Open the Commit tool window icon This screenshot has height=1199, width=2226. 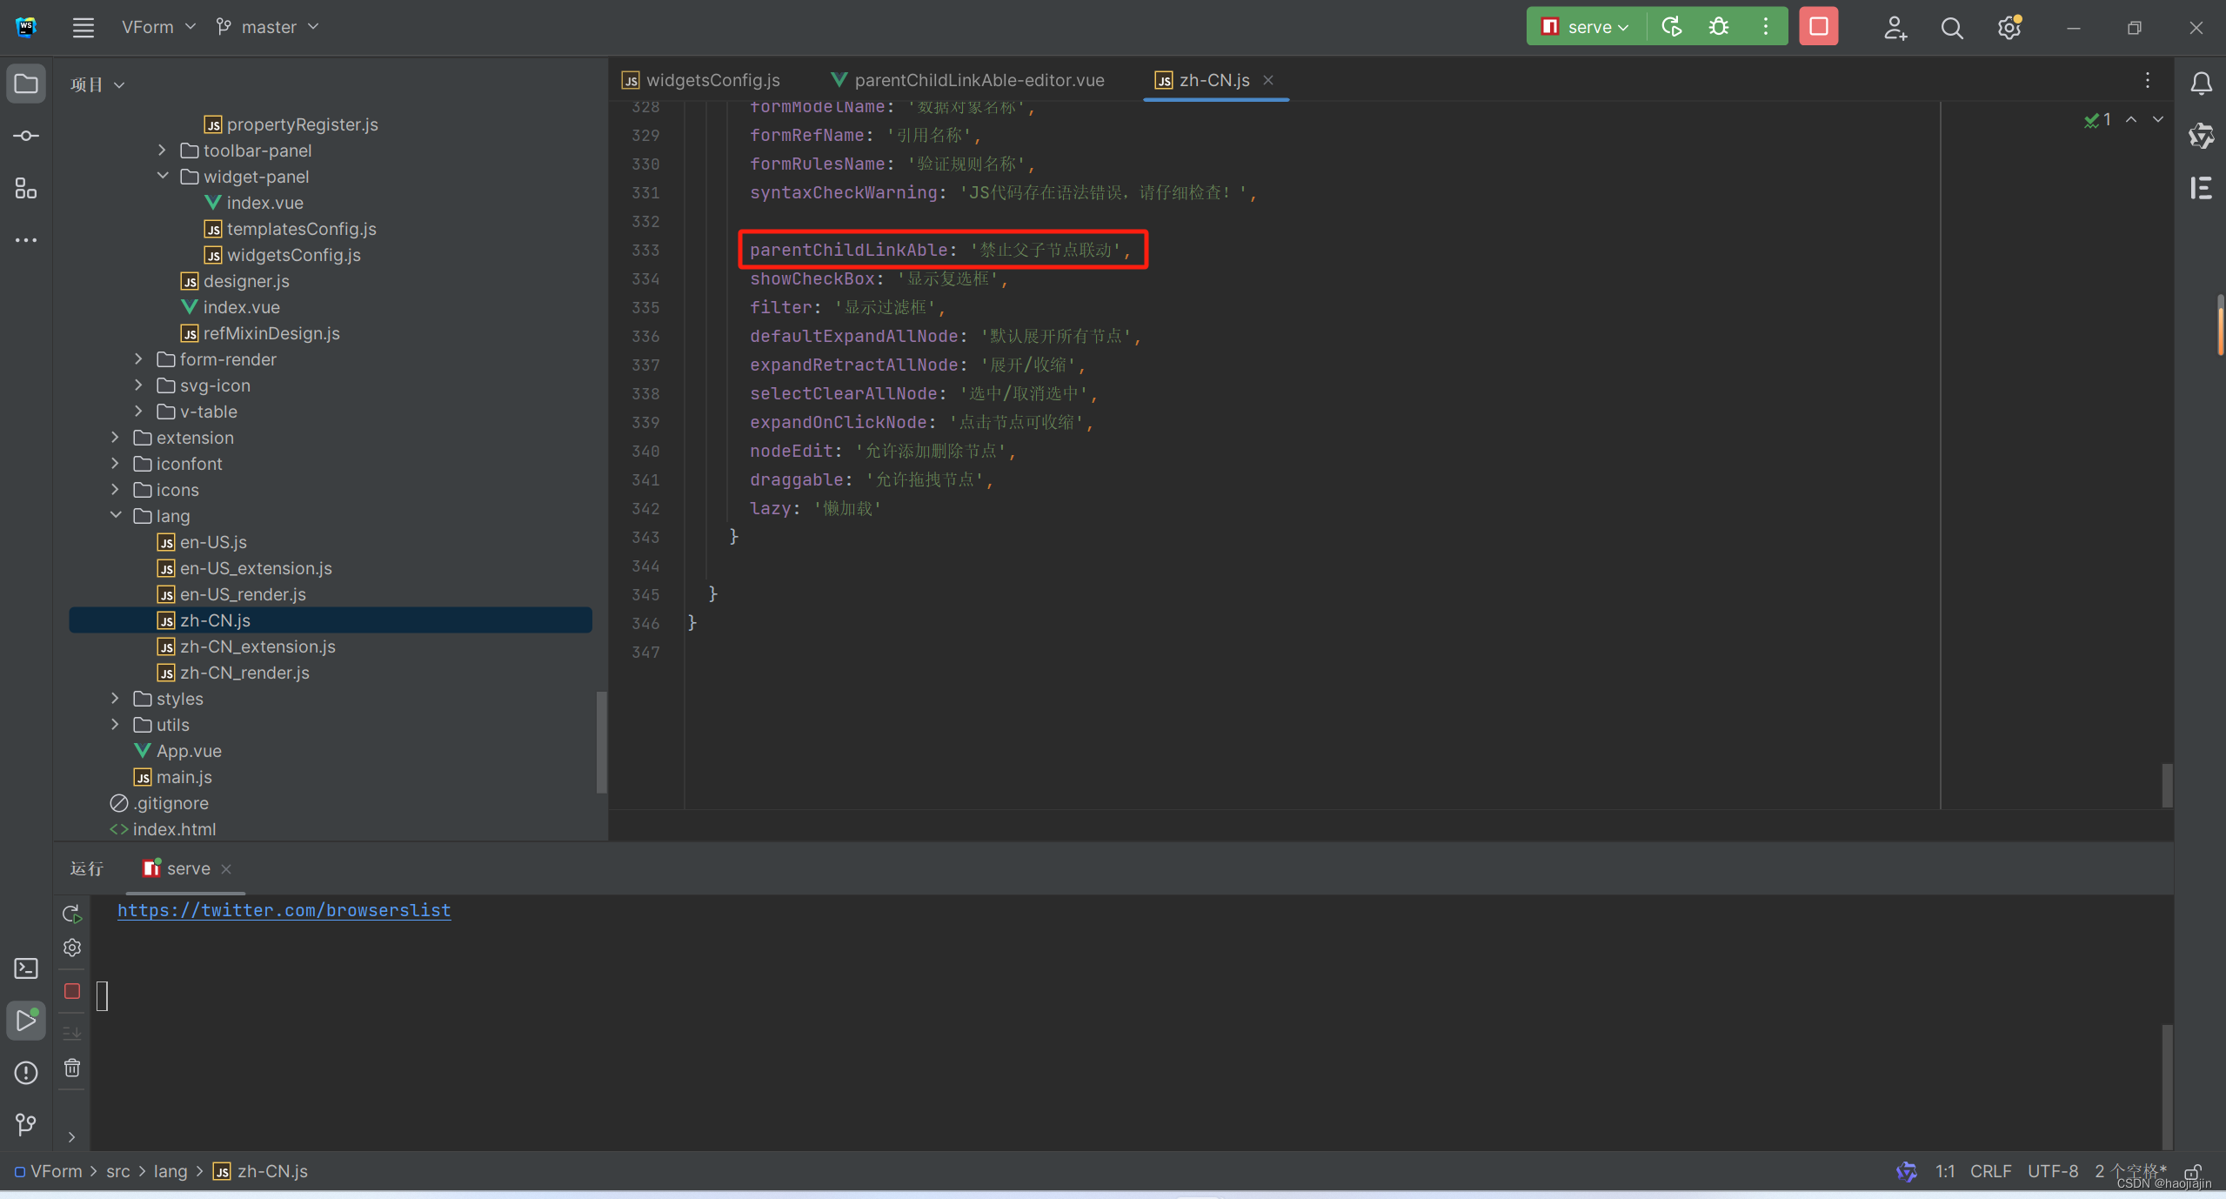(26, 137)
